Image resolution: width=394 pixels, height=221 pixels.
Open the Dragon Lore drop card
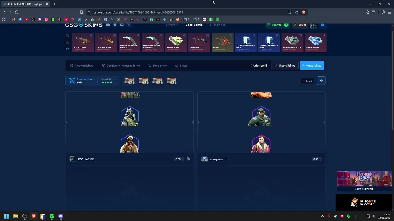106,42
